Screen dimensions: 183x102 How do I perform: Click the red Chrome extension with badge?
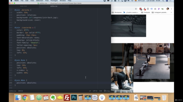[x=141, y=9]
